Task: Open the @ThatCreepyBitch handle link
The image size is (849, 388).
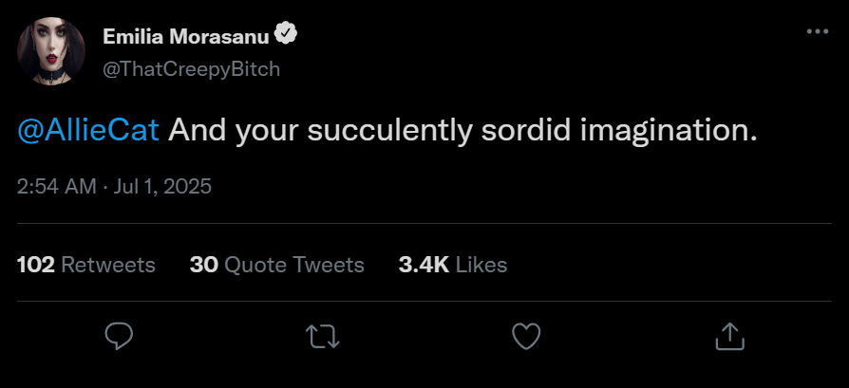Action: pyautogui.click(x=191, y=69)
